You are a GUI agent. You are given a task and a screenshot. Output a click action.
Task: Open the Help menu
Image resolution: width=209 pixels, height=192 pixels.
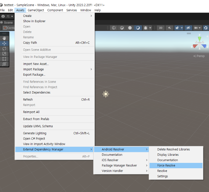(x=98, y=10)
